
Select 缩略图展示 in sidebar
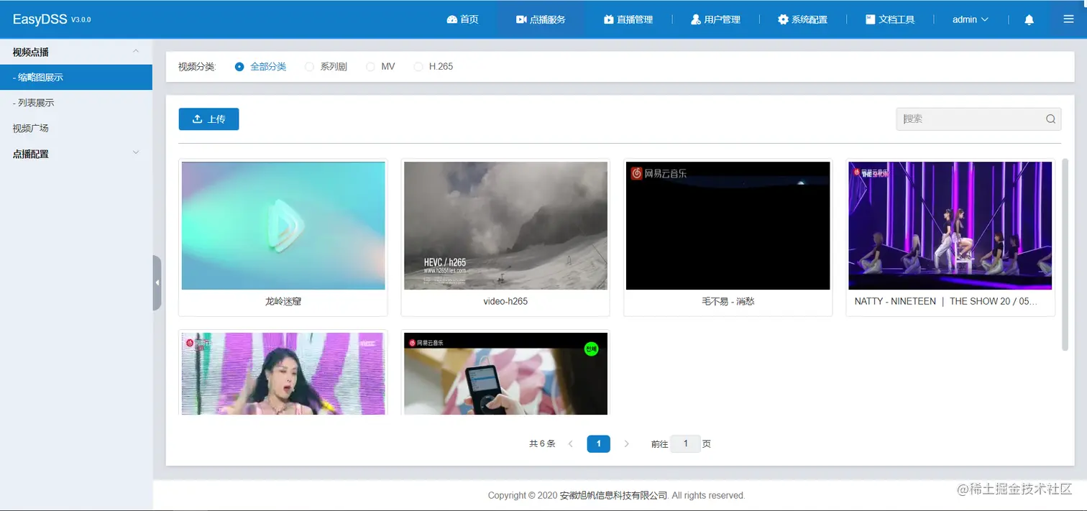(x=76, y=77)
